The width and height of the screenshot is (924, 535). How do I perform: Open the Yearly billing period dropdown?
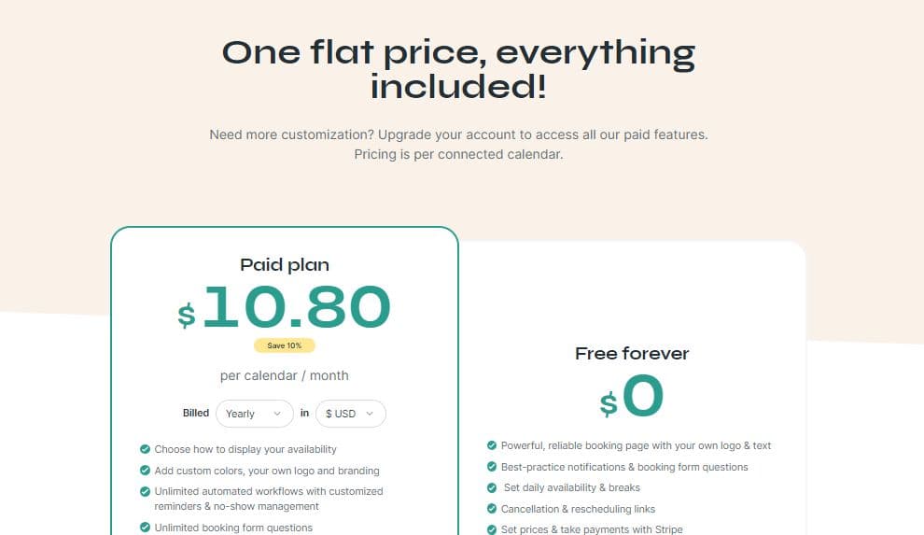click(254, 414)
